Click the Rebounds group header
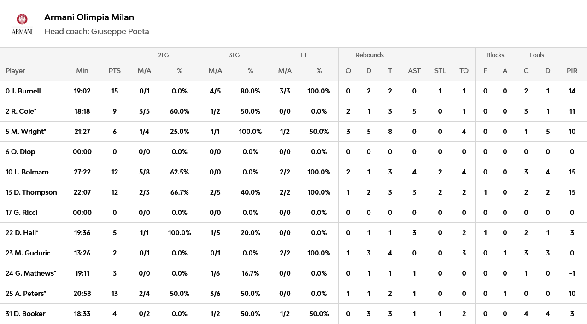 coord(370,55)
